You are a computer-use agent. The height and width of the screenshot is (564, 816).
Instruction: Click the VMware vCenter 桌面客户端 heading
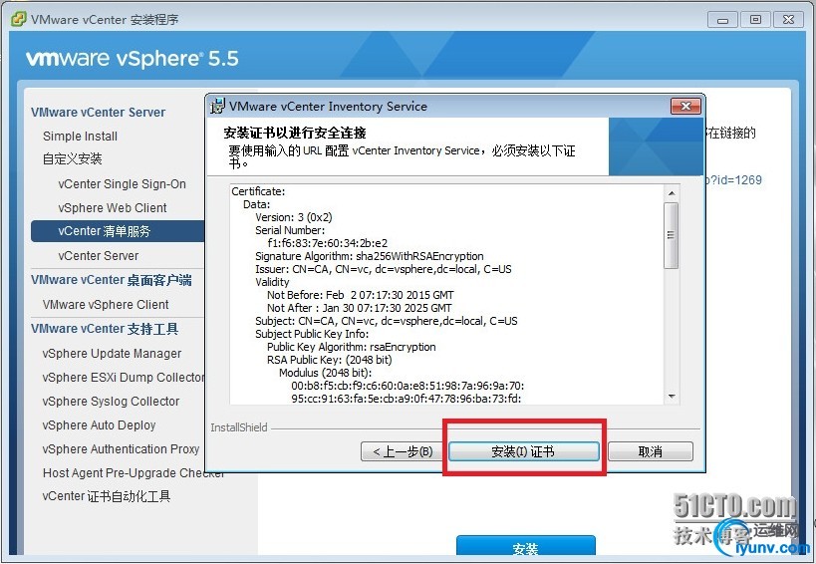(112, 280)
